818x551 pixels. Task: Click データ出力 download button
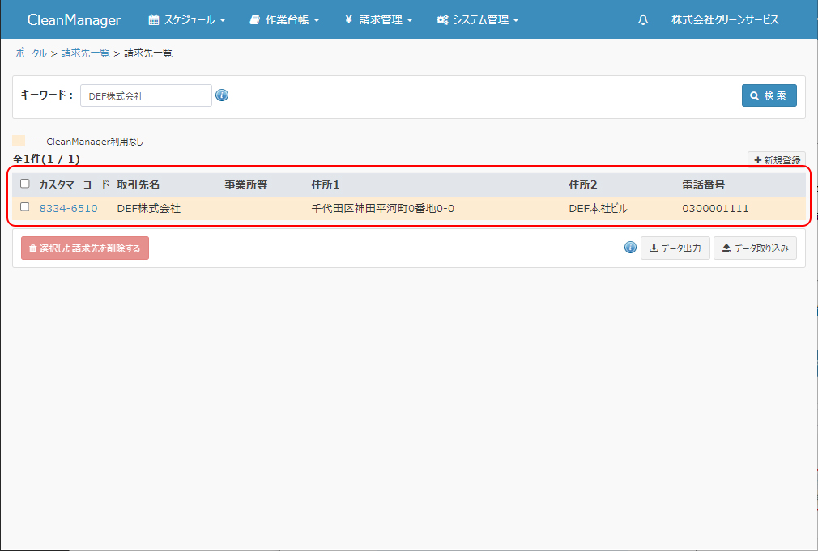[675, 248]
